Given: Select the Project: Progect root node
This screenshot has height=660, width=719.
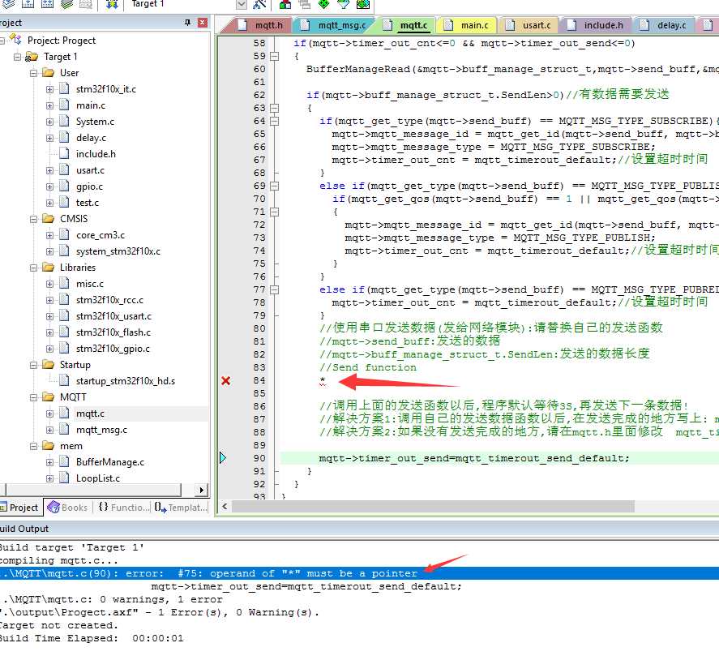Looking at the screenshot, I should 62,41.
